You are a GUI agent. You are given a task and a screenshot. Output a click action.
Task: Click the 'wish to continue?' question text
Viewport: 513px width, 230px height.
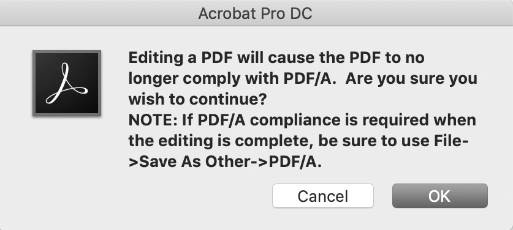tap(197, 99)
